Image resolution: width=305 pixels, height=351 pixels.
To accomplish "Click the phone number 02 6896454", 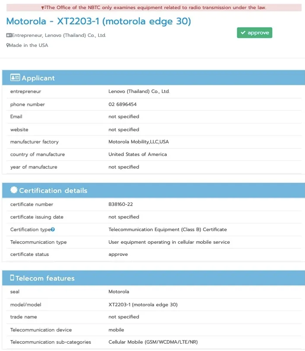I will [122, 104].
